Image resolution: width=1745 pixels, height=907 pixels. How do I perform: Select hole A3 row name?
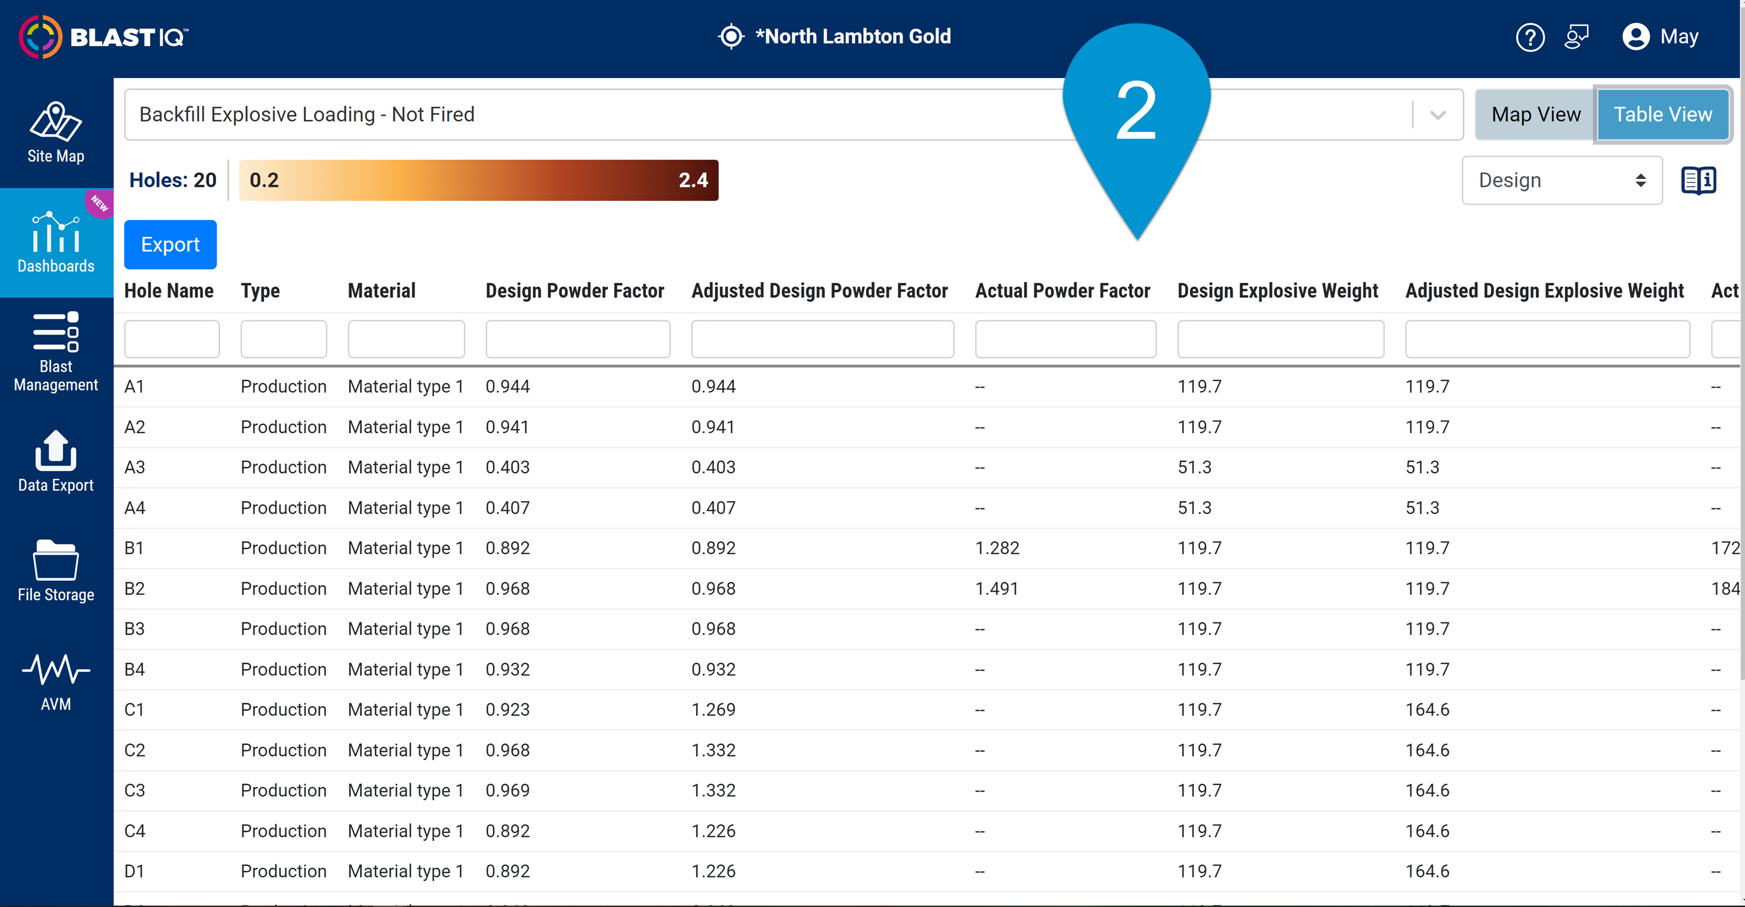(x=134, y=467)
